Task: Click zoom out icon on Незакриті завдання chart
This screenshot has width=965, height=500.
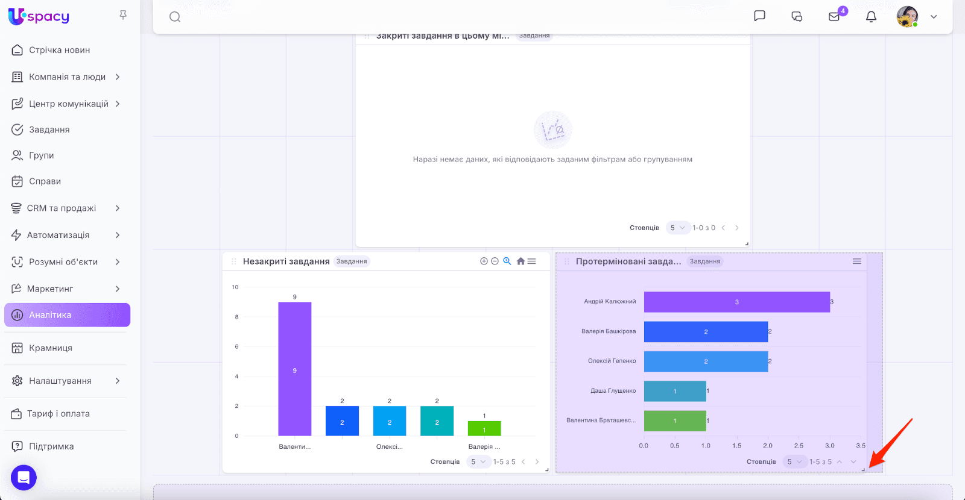Action: click(x=495, y=261)
